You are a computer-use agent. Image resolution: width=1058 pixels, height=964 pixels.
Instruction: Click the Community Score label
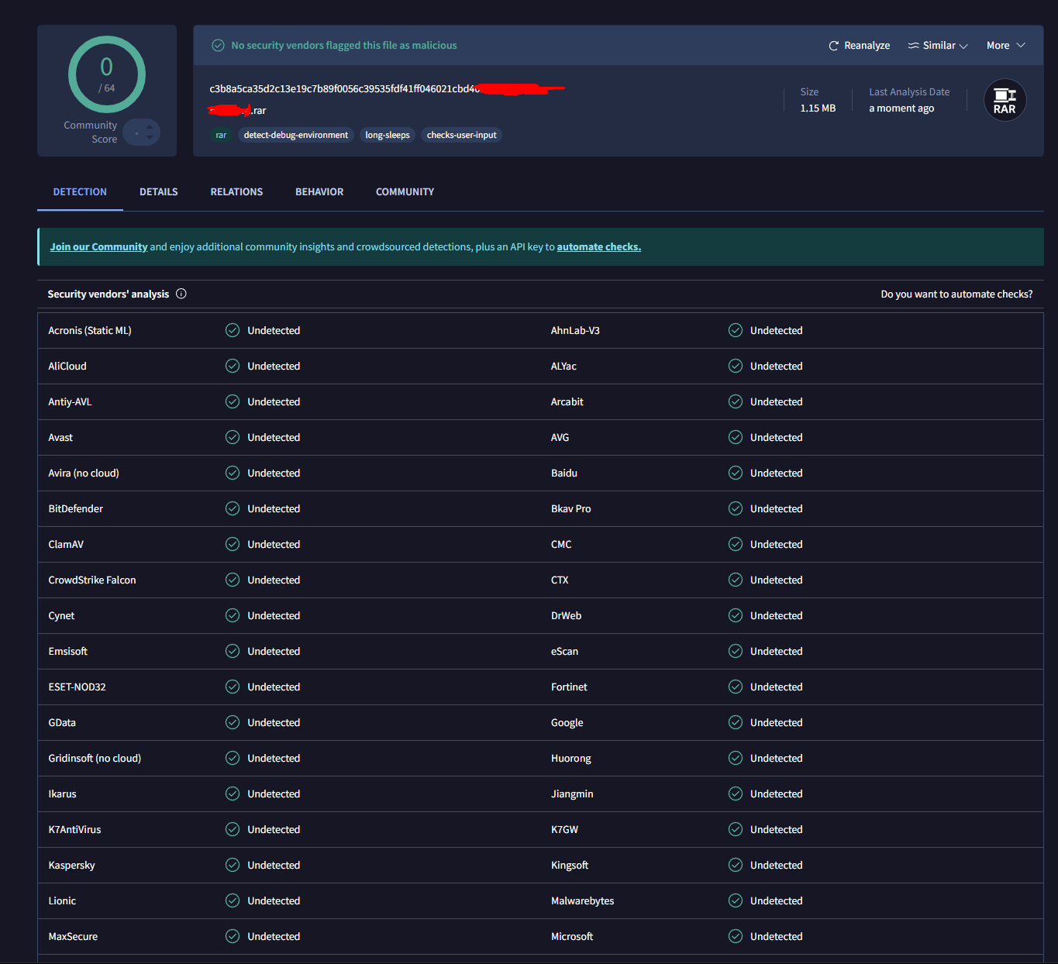pyautogui.click(x=91, y=132)
